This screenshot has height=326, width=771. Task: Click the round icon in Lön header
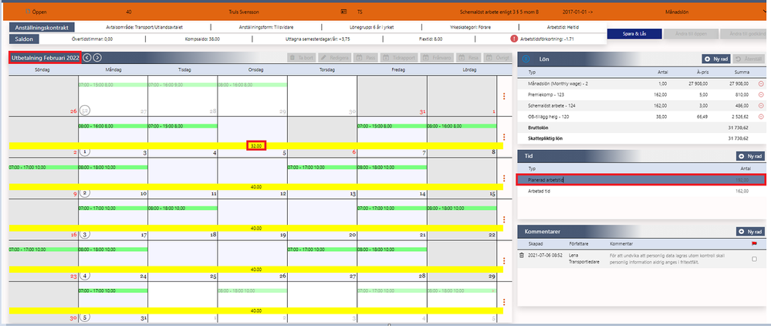526,59
